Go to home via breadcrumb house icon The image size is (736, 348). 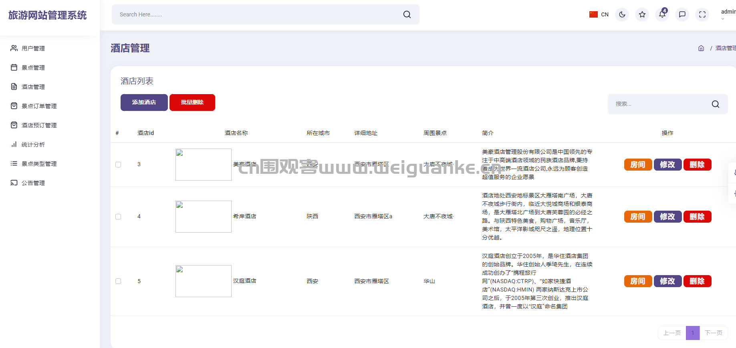701,48
